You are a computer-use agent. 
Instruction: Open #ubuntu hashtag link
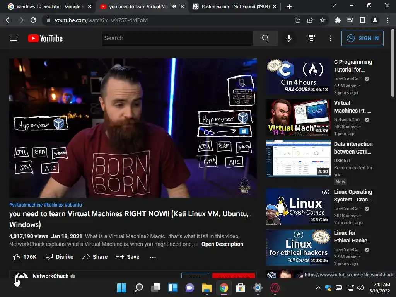click(73, 205)
